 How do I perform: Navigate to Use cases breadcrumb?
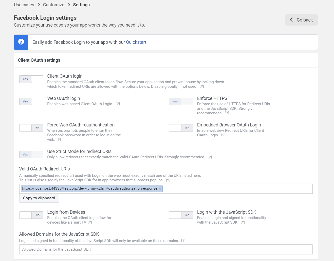24,5
